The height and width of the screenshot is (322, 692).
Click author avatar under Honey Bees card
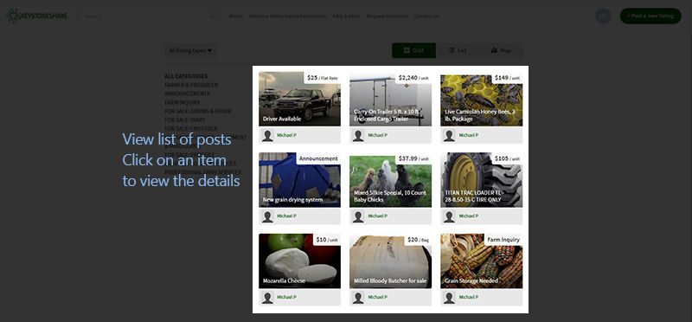pos(449,136)
